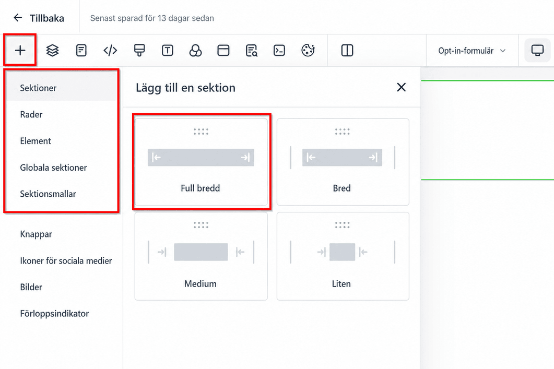The width and height of the screenshot is (554, 369).
Task: Open the cookie consent icon
Action: pos(308,51)
